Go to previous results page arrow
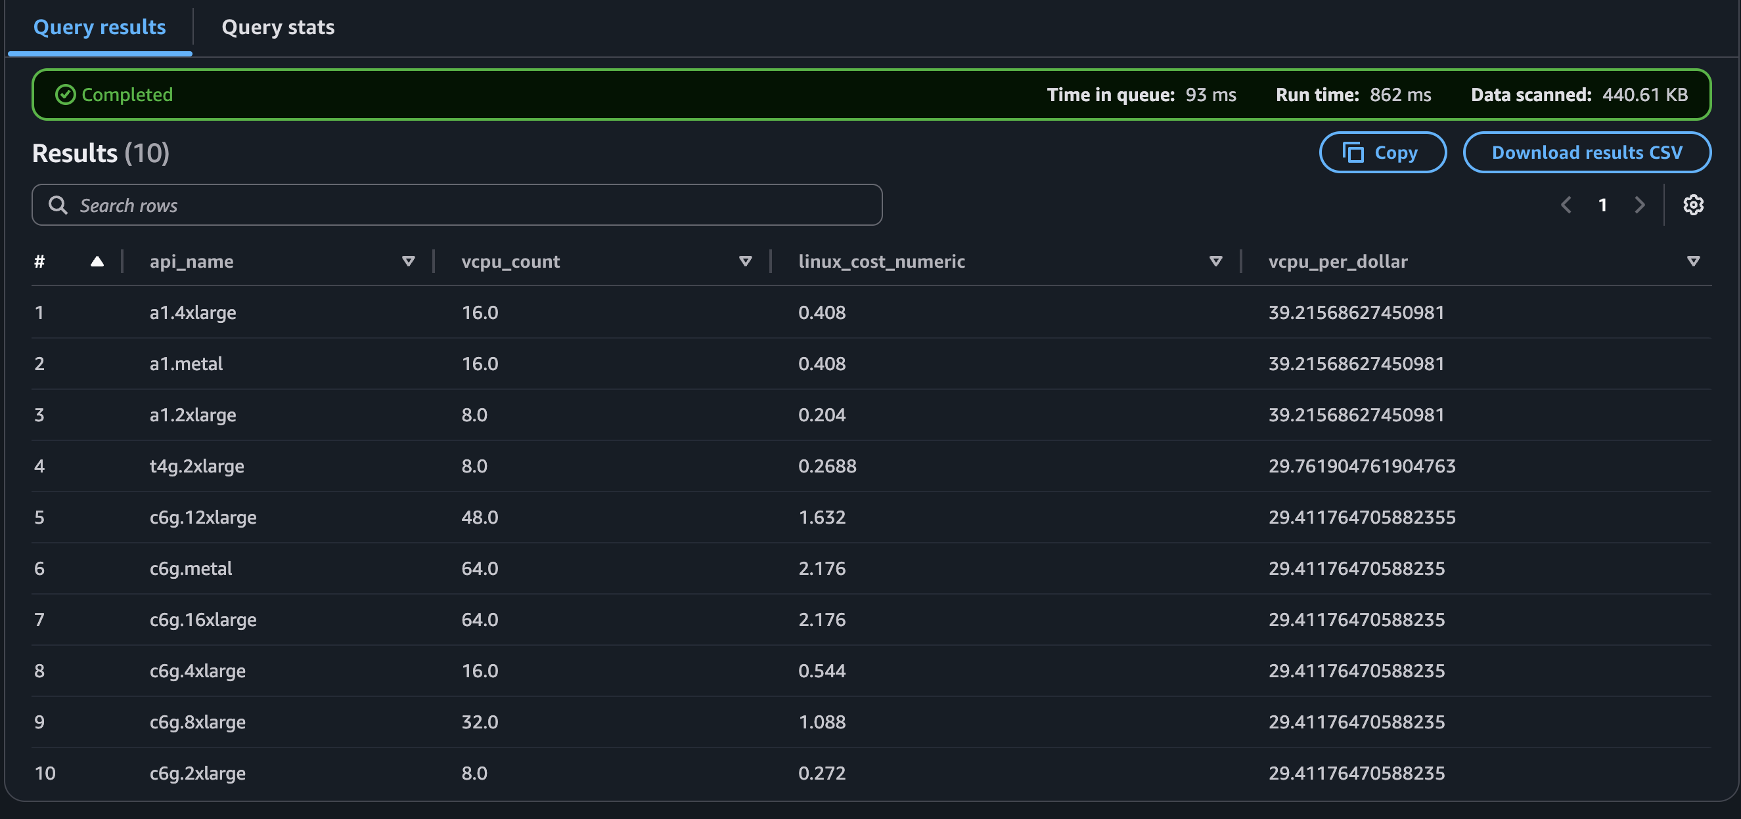Screen dimensions: 1741x819 (1566, 205)
